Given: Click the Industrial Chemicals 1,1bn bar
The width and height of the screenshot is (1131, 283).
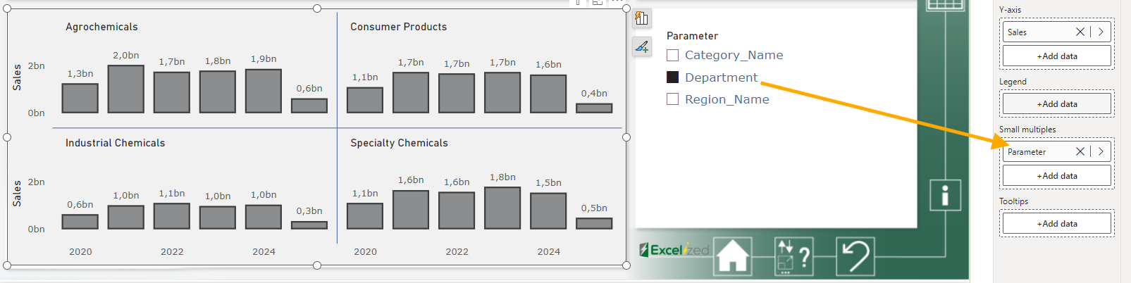Looking at the screenshot, I should pos(172,216).
